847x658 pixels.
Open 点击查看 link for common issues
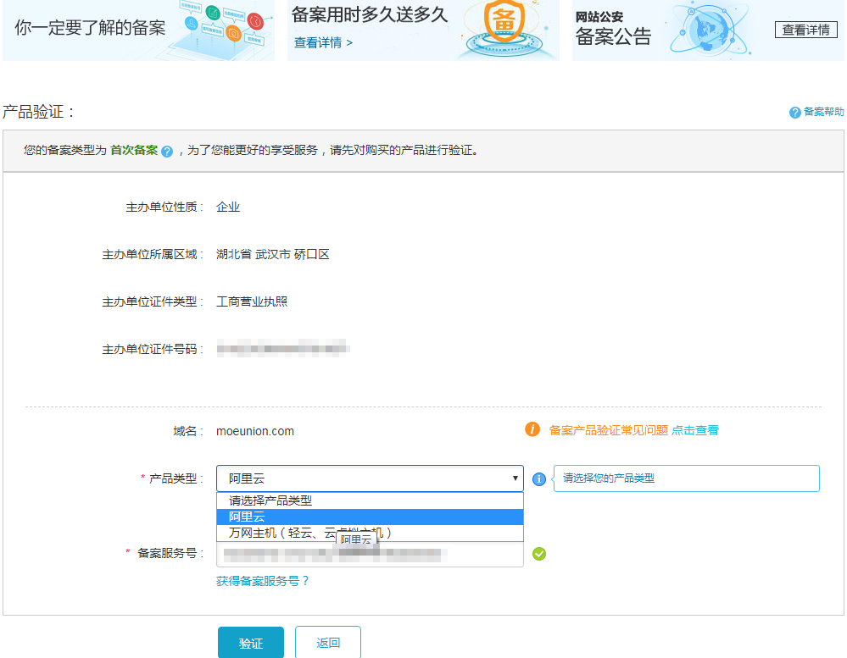[694, 430]
